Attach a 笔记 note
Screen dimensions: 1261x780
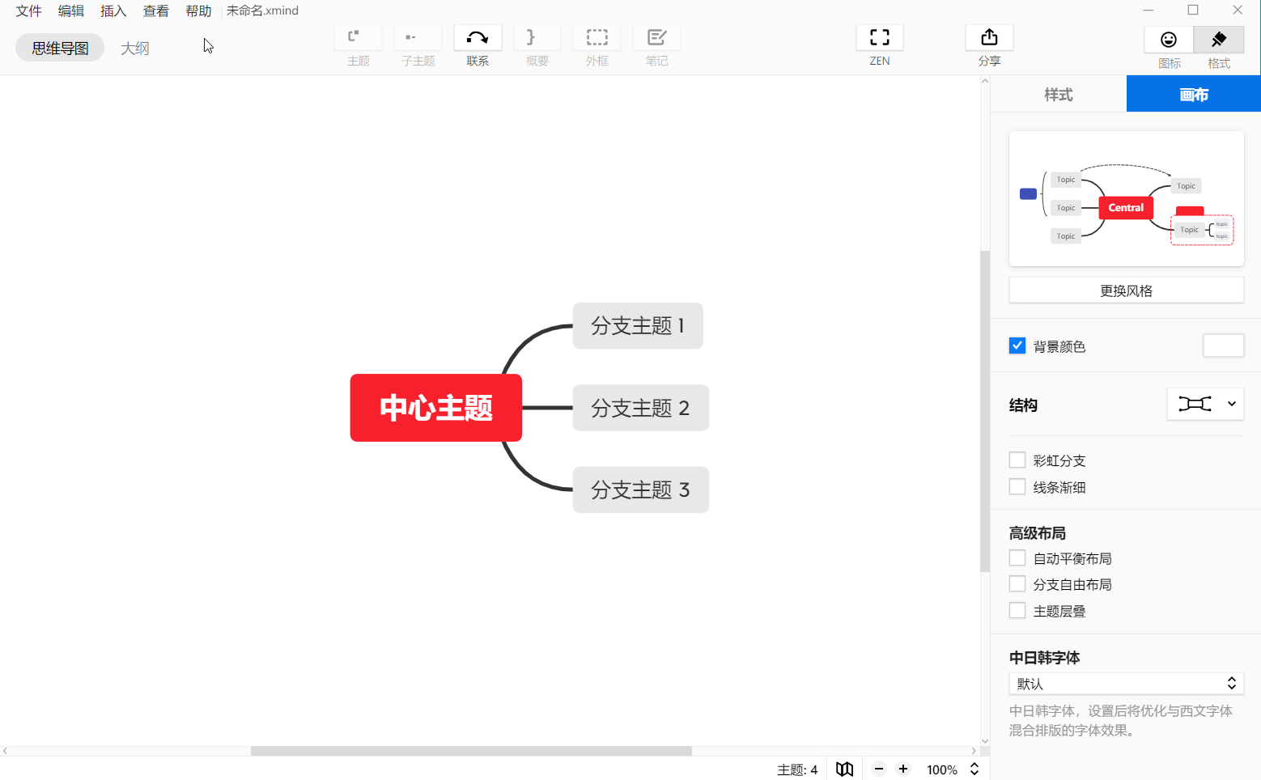[656, 45]
